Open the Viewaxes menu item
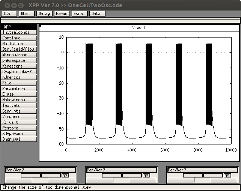241x191 pixels. tap(19, 117)
